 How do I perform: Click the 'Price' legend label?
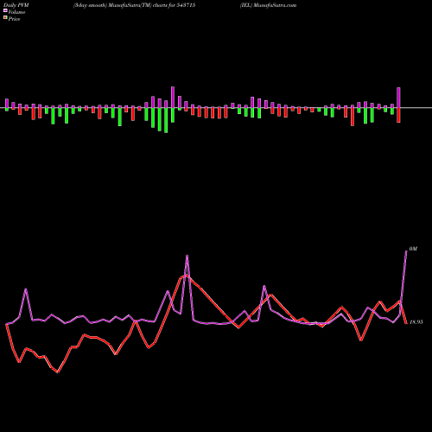tap(14, 19)
